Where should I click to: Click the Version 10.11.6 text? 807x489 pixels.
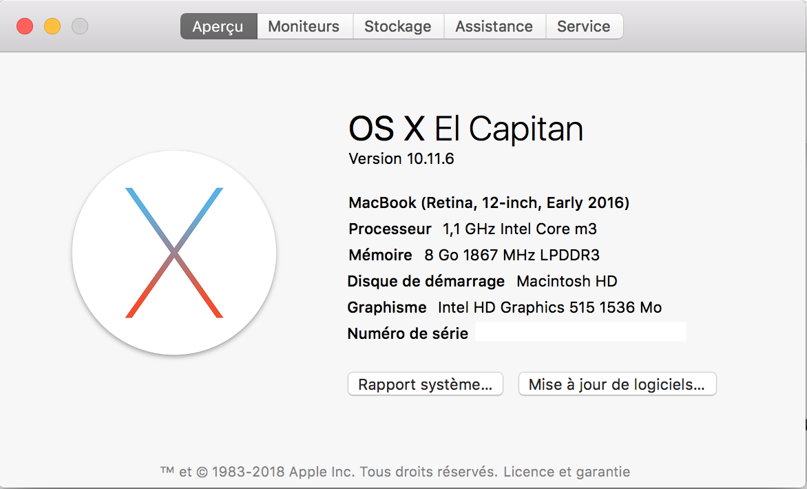tap(401, 159)
